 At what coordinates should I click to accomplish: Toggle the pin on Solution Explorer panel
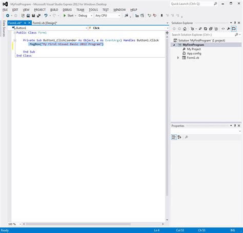click(x=235, y=23)
